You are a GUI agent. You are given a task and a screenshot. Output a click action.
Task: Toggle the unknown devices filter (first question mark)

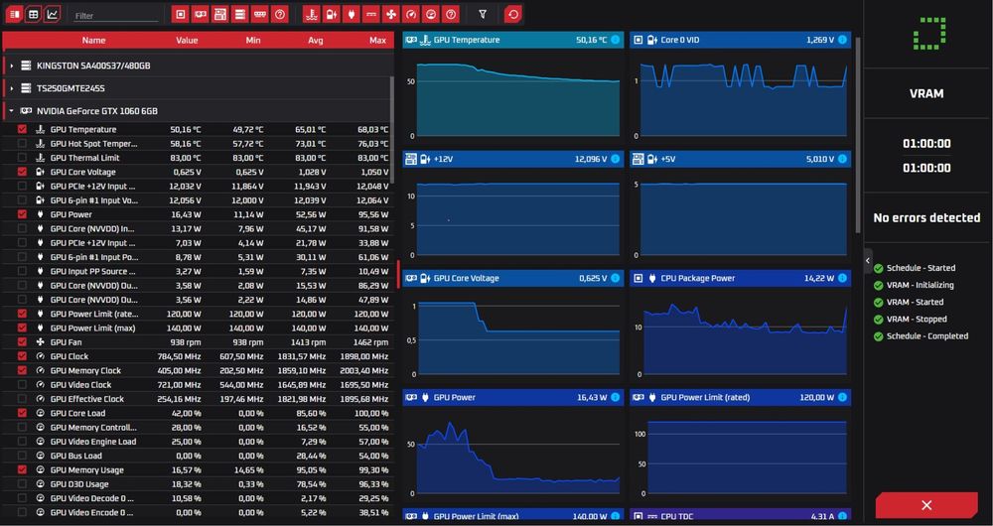(x=279, y=14)
